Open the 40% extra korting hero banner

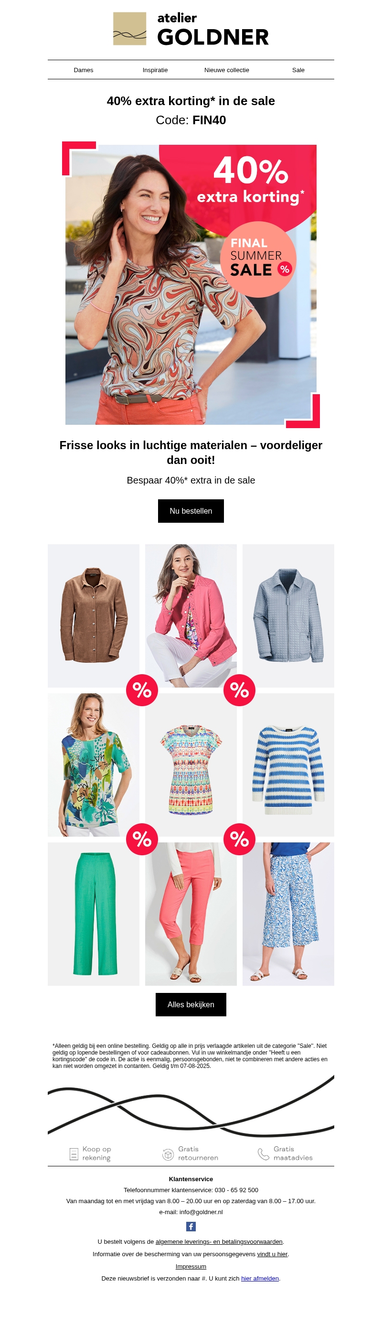tap(191, 284)
